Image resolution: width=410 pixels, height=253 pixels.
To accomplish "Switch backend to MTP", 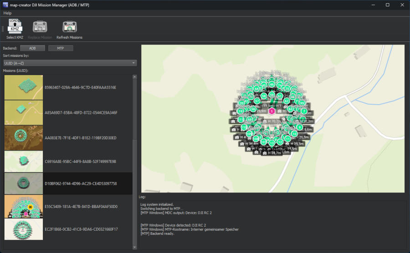I will click(x=61, y=48).
